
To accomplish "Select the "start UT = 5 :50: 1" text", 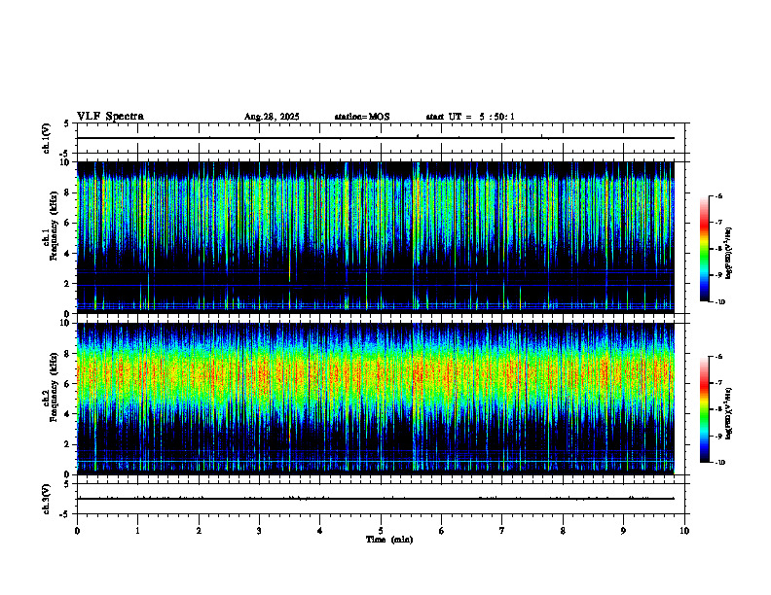I will point(470,117).
